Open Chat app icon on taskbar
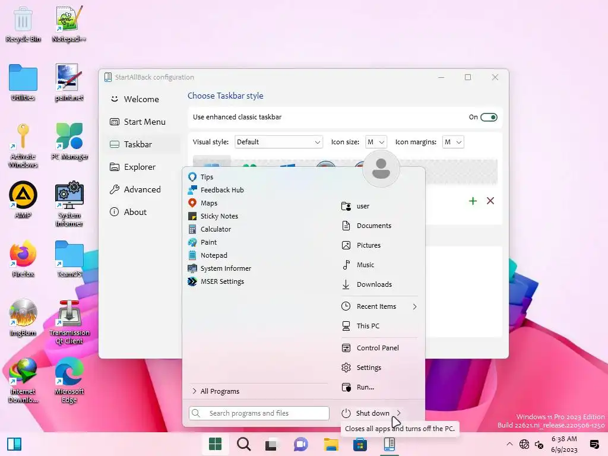608x456 pixels. (x=300, y=444)
